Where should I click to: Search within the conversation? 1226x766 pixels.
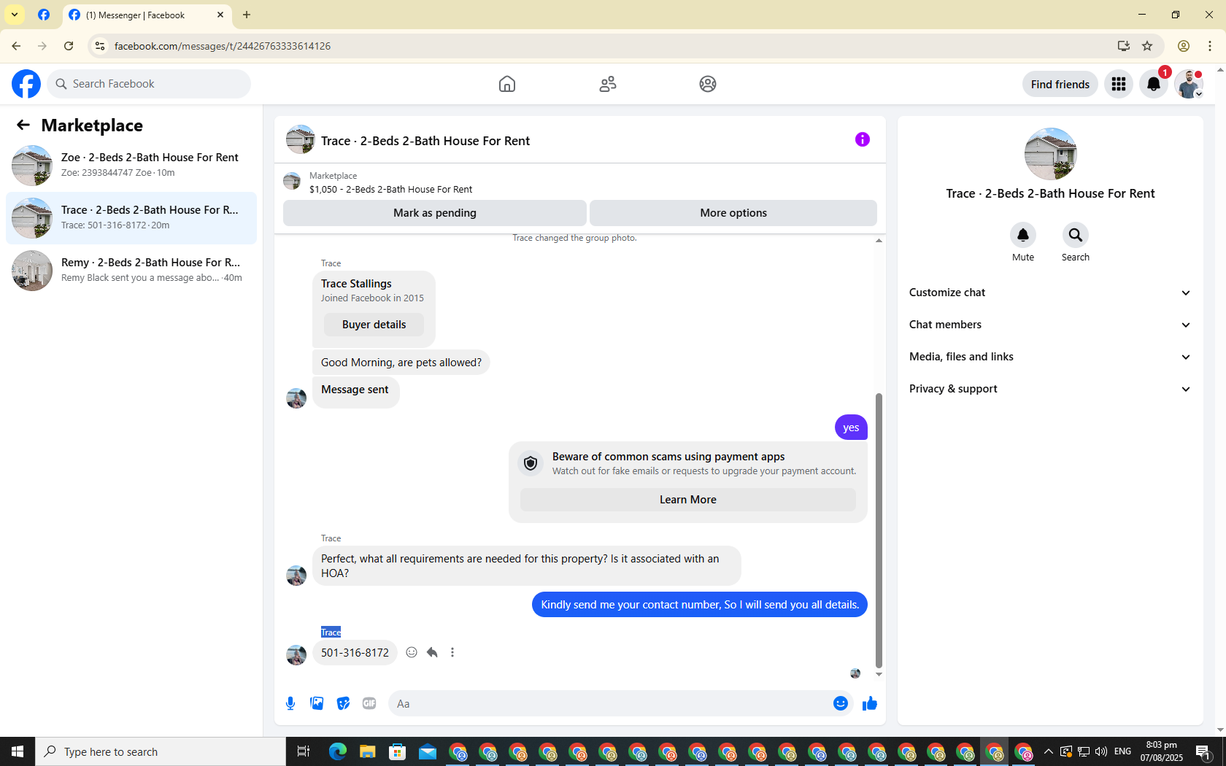point(1076,235)
